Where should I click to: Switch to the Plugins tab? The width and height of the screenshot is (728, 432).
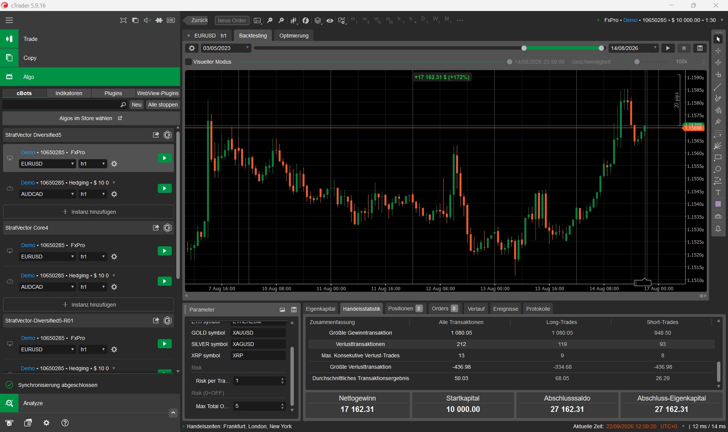113,93
